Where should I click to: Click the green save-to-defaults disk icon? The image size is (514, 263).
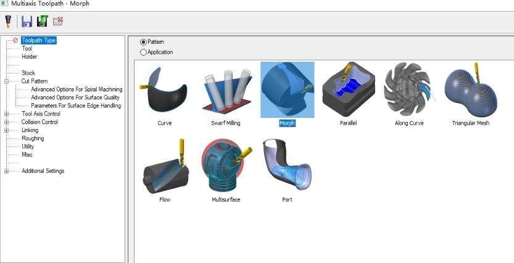tap(43, 22)
